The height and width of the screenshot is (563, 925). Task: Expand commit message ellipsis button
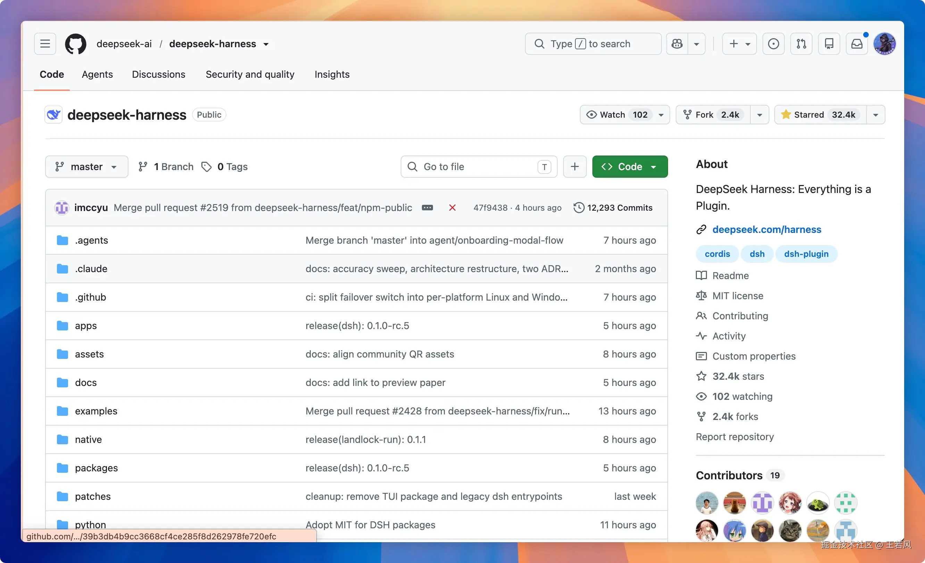pyautogui.click(x=427, y=208)
